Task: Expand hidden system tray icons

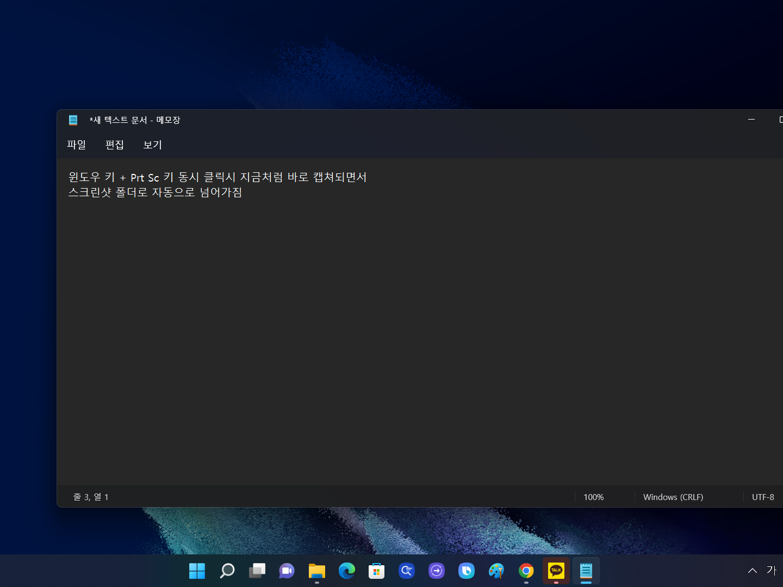Action: click(752, 571)
